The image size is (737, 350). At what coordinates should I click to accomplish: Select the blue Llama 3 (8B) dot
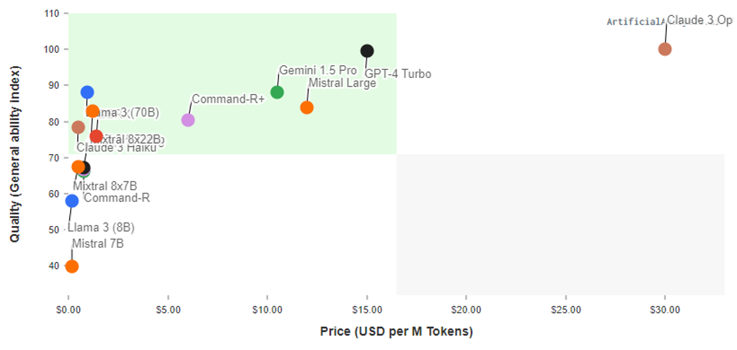coord(72,201)
